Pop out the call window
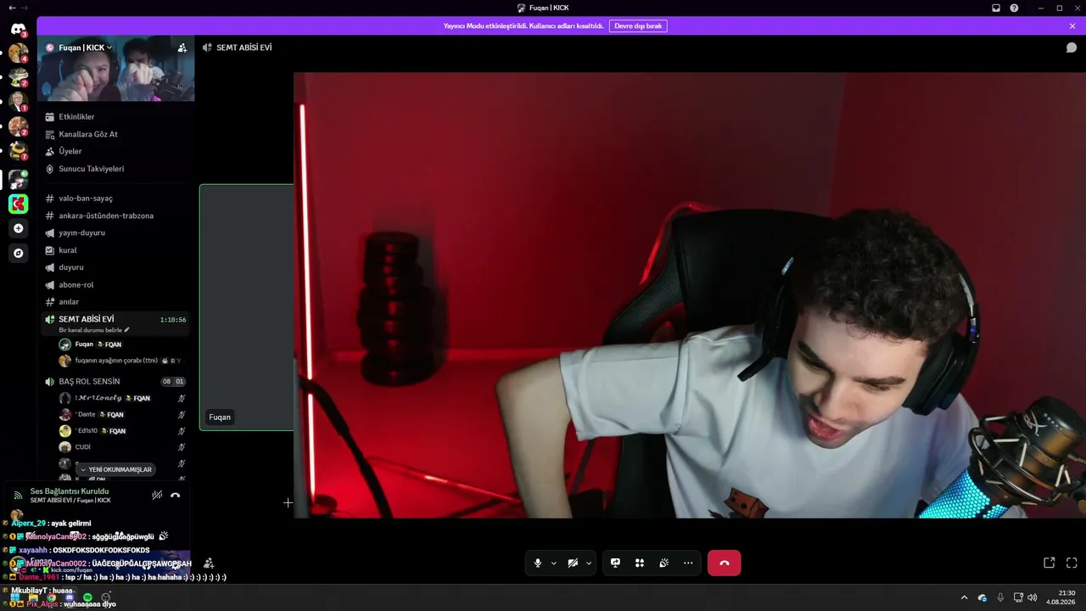Viewport: 1086px width, 611px height. coord(1050,563)
